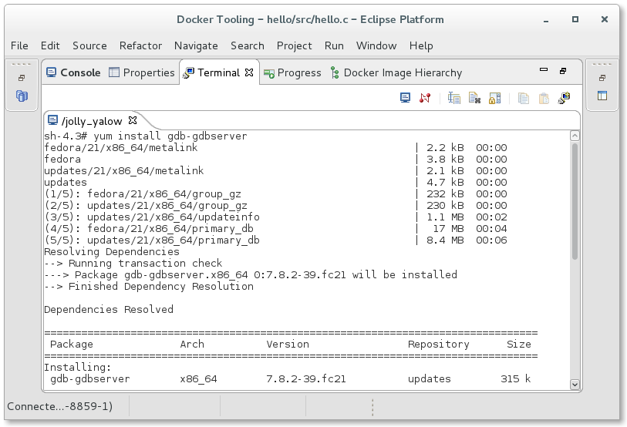Click the terminal scrollbar up arrow
627x427 pixels.
(x=575, y=136)
